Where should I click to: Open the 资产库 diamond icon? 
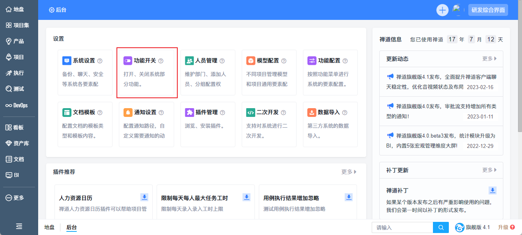point(8,144)
